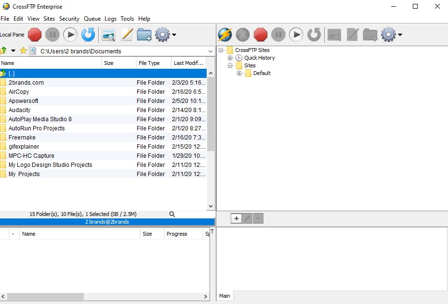The image size is (448, 304).
Task: Click the remote pane new folder icon
Action: pyautogui.click(x=370, y=35)
